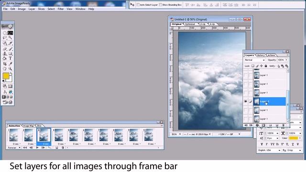Select the Crop tool
The height and width of the screenshot is (172, 306).
[5, 64]
